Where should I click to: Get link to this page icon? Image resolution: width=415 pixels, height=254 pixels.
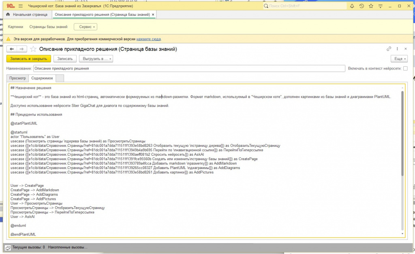(x=389, y=49)
